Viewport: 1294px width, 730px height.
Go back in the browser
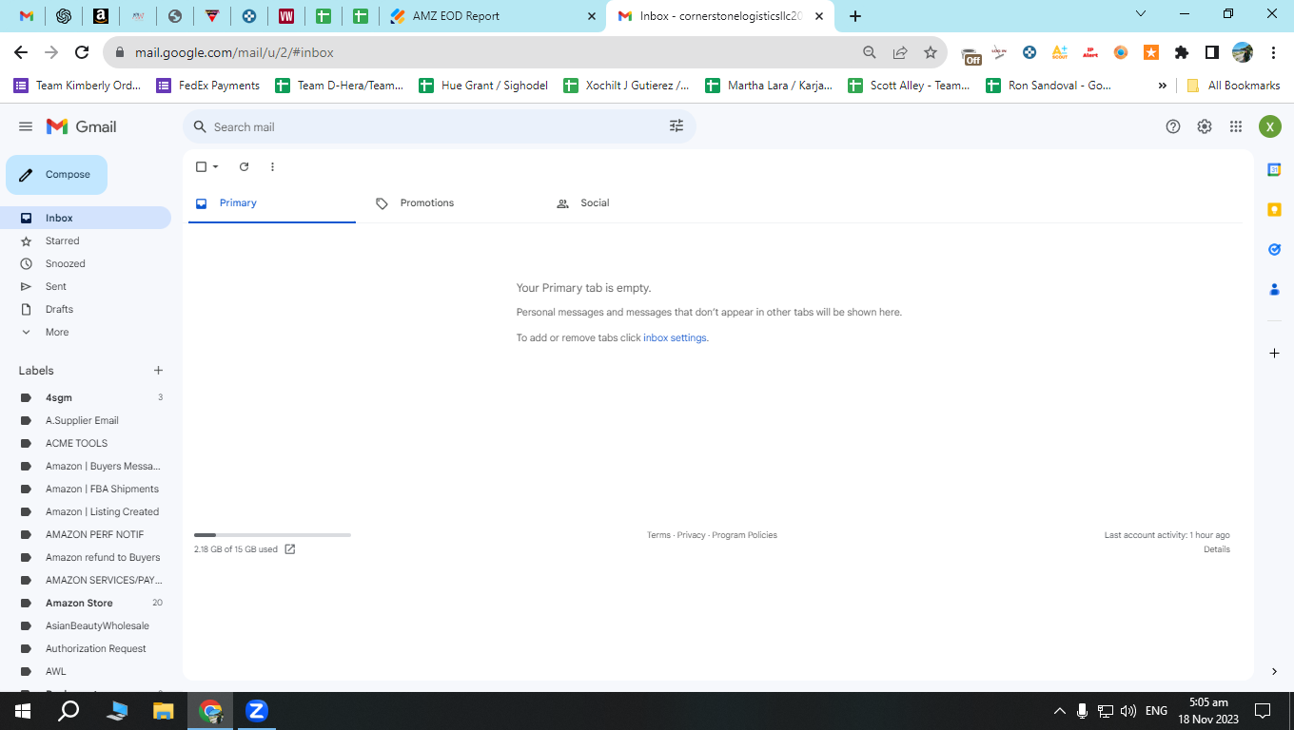point(21,52)
